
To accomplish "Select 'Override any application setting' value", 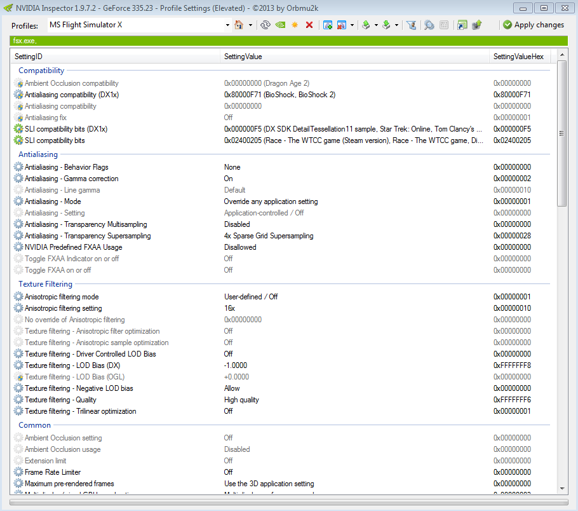I will 271,201.
